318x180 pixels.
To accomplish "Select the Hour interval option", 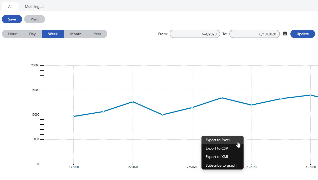I will [12, 34].
